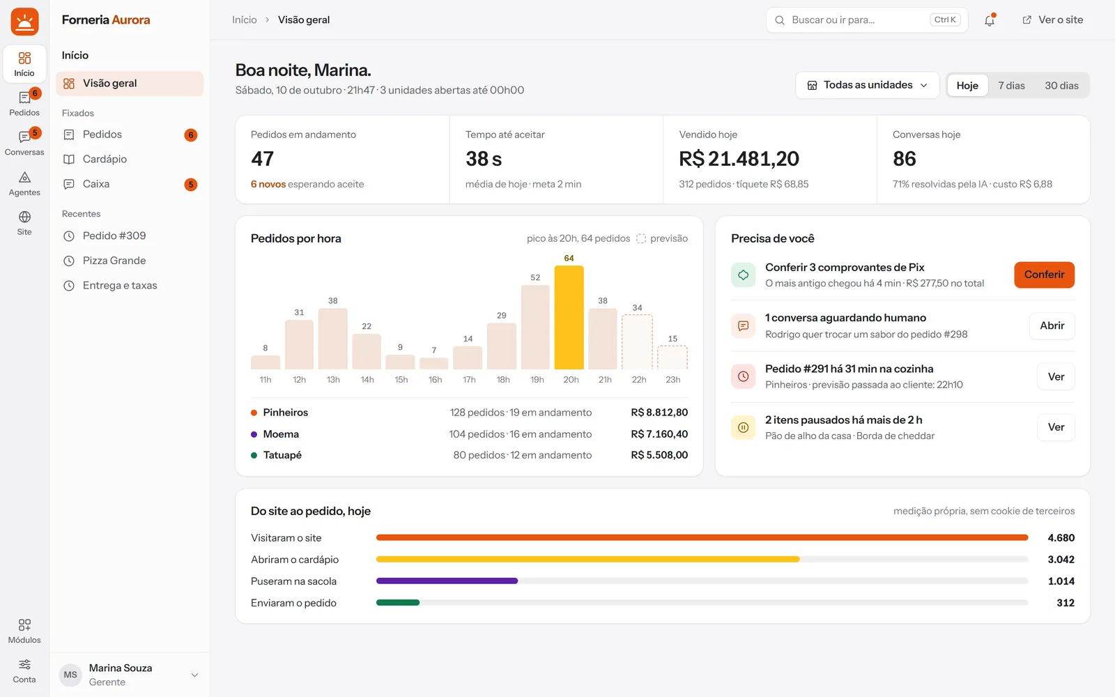The width and height of the screenshot is (1115, 697).
Task: Click the 13h bar showing 38
Action: (x=333, y=339)
